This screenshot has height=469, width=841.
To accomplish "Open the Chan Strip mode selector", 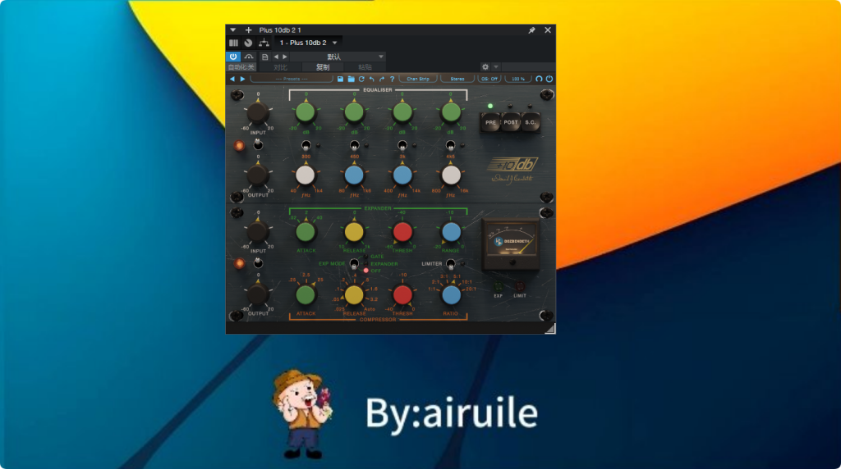I will pyautogui.click(x=418, y=80).
